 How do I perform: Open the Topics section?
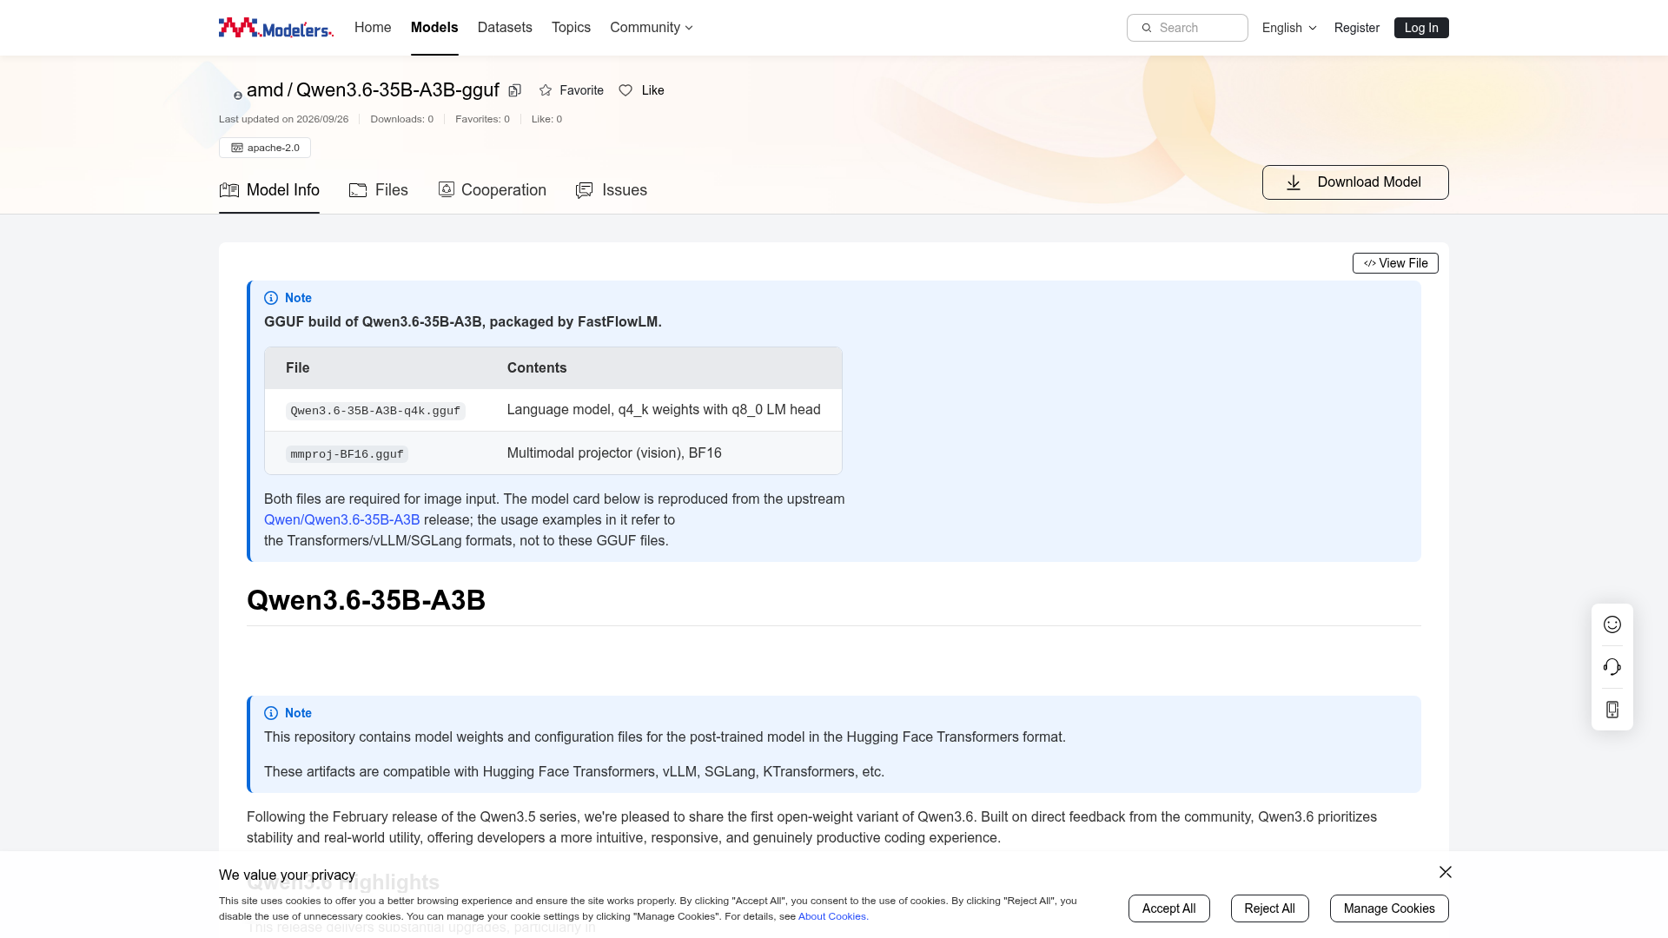coord(571,28)
